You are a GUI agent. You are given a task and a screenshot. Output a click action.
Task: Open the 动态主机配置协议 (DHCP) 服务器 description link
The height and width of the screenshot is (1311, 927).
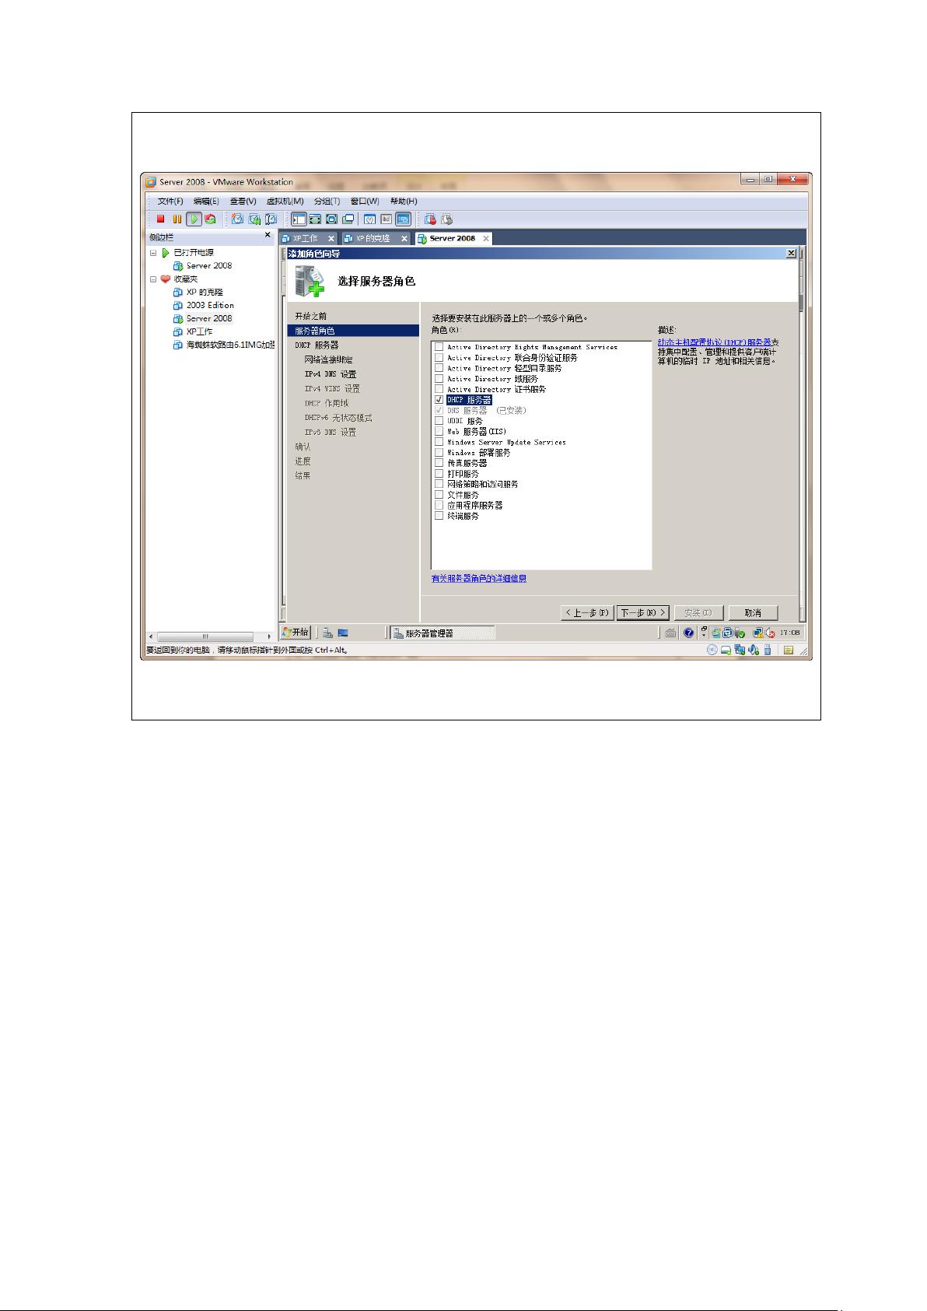tap(715, 342)
